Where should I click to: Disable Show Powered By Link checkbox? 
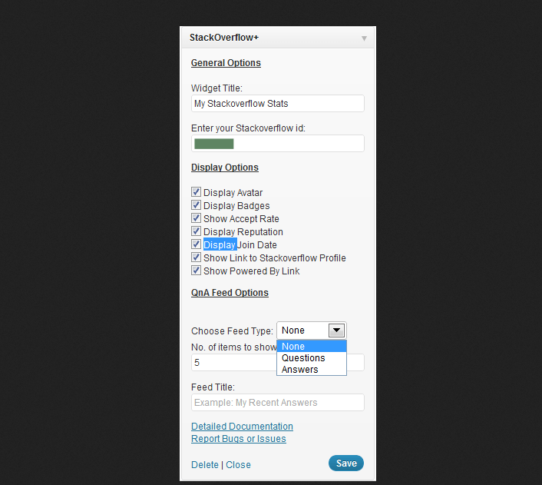coord(196,271)
